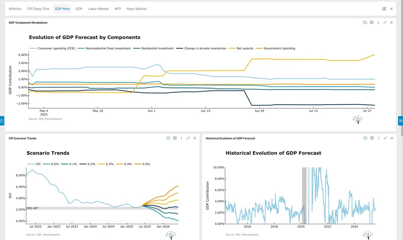Switch to the CPI Deep Dive tab
The image size is (403, 240).
pyautogui.click(x=38, y=9)
